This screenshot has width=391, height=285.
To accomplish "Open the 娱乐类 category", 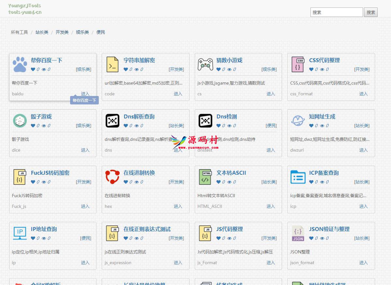I will [83, 32].
